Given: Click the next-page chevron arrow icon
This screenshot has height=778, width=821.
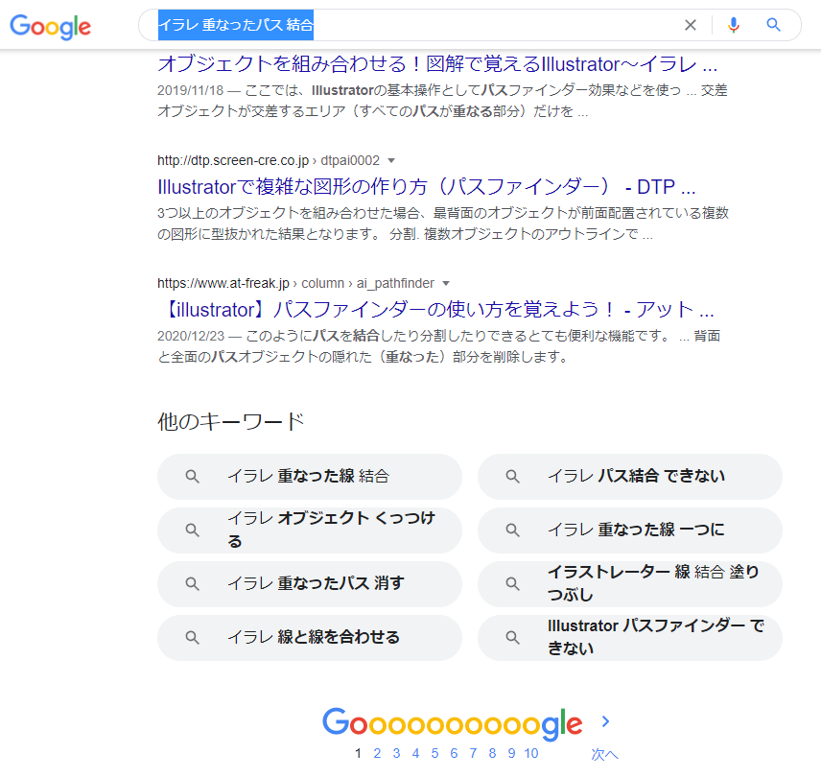Looking at the screenshot, I should click(606, 721).
